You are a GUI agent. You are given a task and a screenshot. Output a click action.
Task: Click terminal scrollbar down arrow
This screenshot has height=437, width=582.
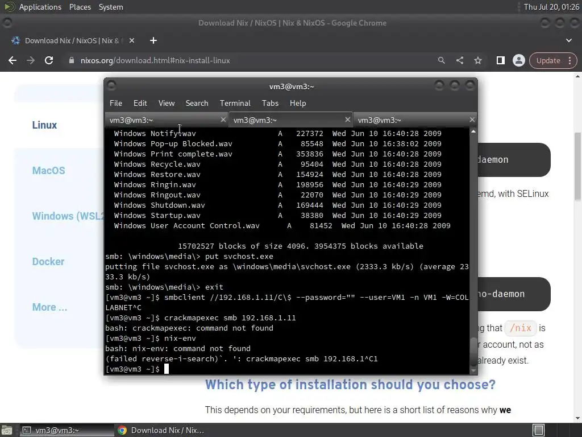473,370
